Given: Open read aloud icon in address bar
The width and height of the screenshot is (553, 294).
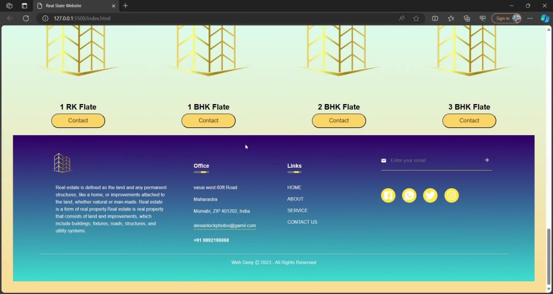Looking at the screenshot, I should (401, 18).
